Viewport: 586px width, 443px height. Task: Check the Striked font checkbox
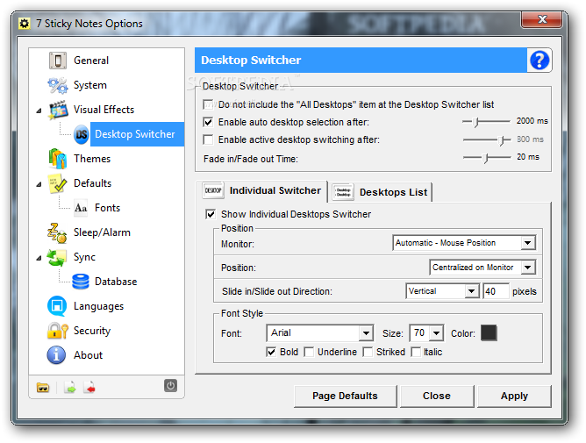click(368, 352)
